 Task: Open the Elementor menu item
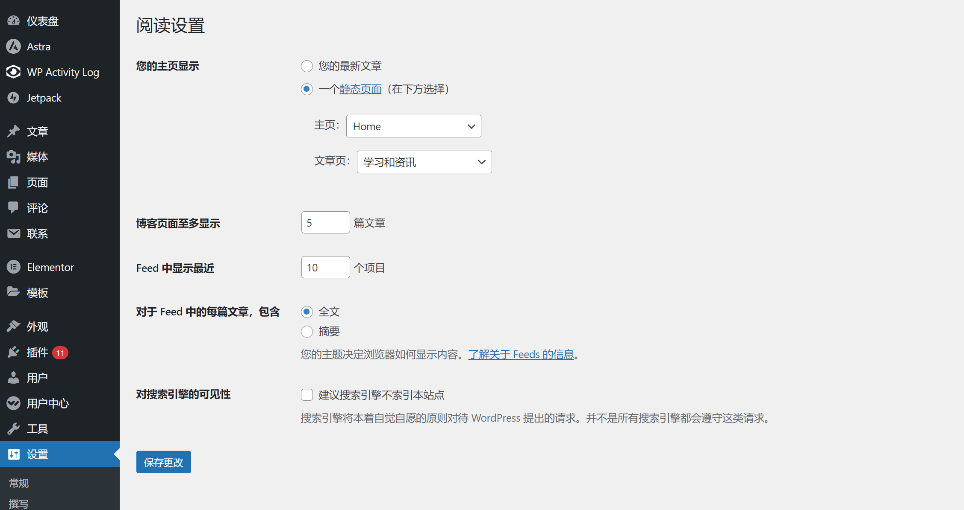click(x=60, y=267)
